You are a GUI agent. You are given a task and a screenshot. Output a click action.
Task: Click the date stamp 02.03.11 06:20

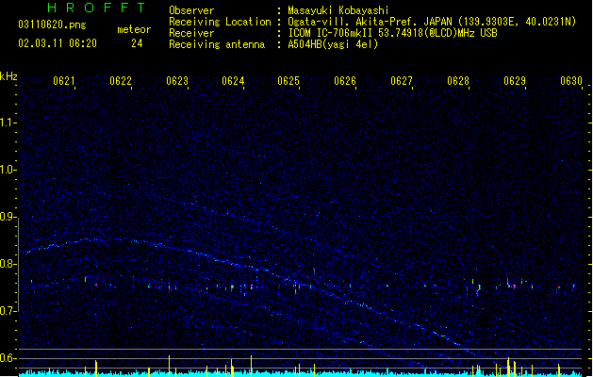pos(58,43)
